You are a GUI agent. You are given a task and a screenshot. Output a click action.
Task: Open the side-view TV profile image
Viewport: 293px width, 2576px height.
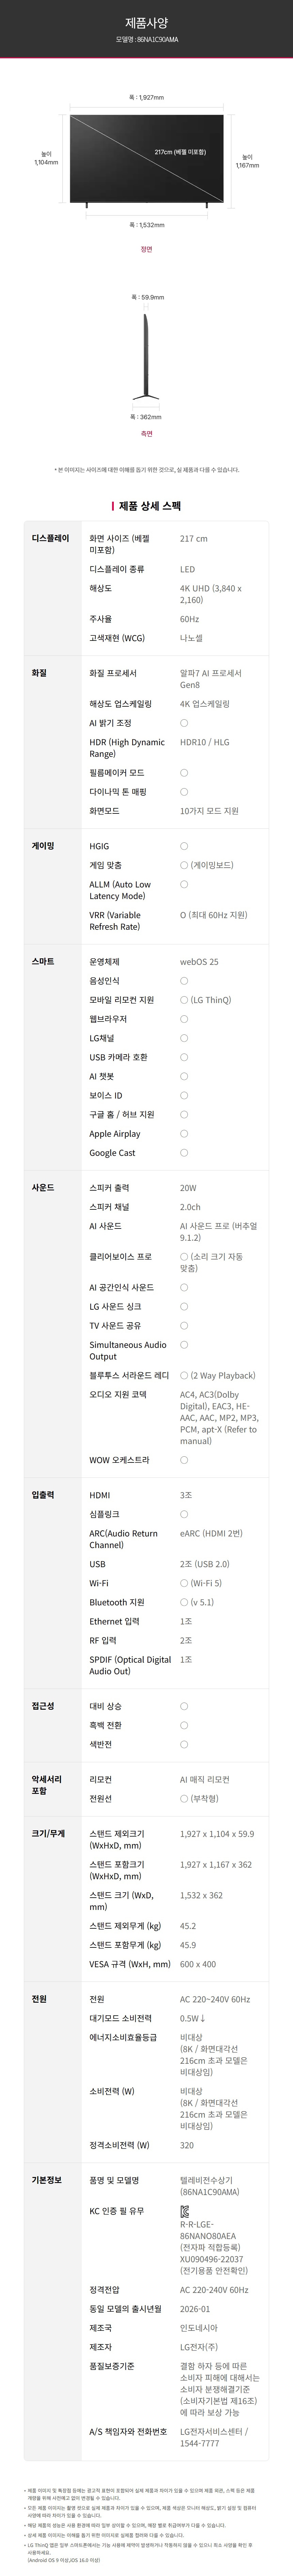[x=147, y=355]
